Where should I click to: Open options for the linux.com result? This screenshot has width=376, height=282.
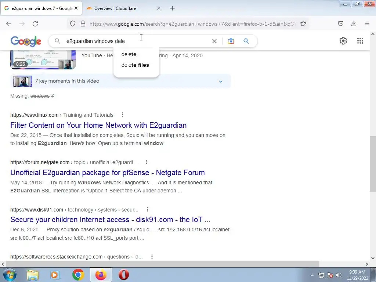pos(123,115)
